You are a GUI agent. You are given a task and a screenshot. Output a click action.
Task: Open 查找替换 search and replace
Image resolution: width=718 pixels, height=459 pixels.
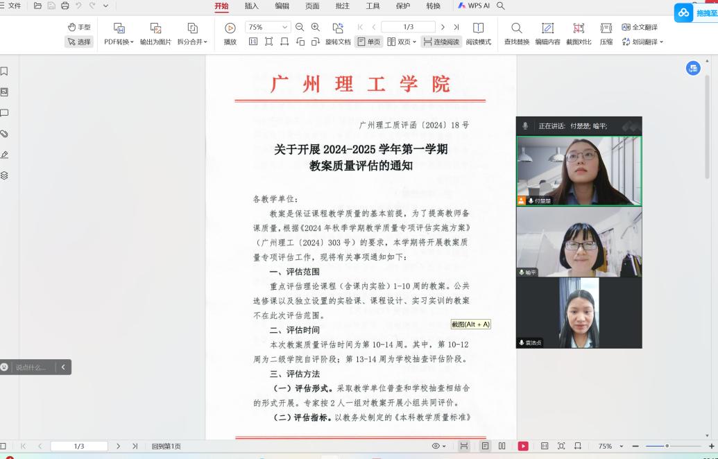pos(516,28)
